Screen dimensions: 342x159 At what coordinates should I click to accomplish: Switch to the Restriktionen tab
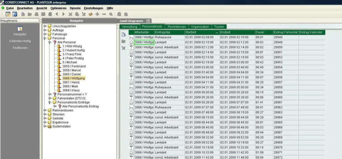pyautogui.click(x=177, y=27)
